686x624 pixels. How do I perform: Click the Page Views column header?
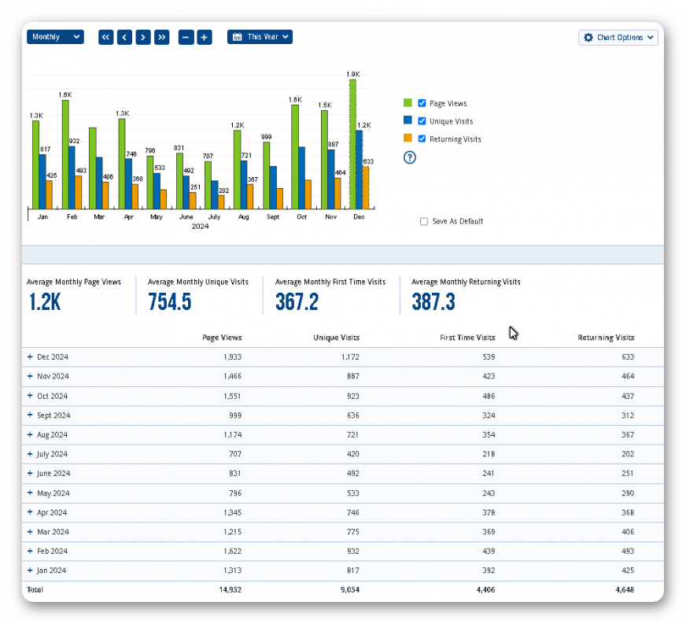point(222,338)
